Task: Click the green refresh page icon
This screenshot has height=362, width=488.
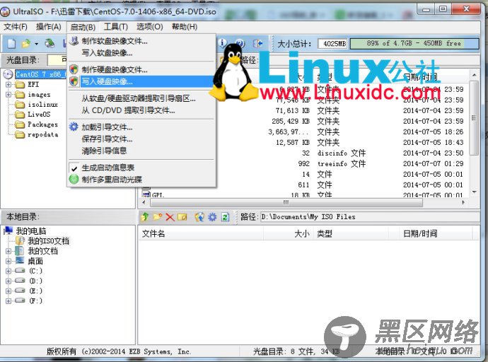Action: 226,217
